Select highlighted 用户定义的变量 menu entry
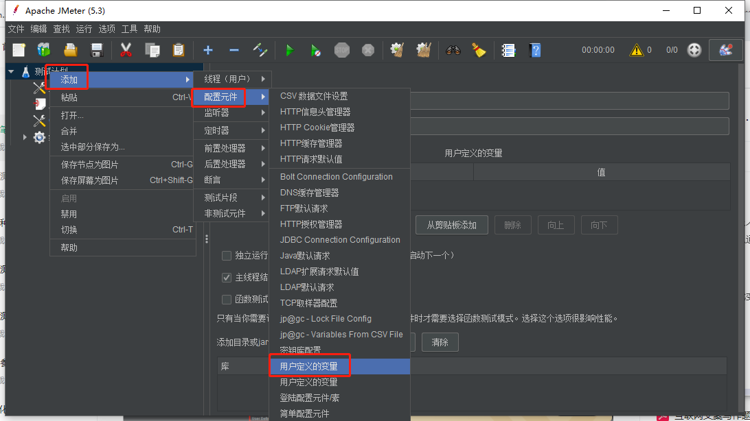The image size is (750, 421). pyautogui.click(x=339, y=366)
